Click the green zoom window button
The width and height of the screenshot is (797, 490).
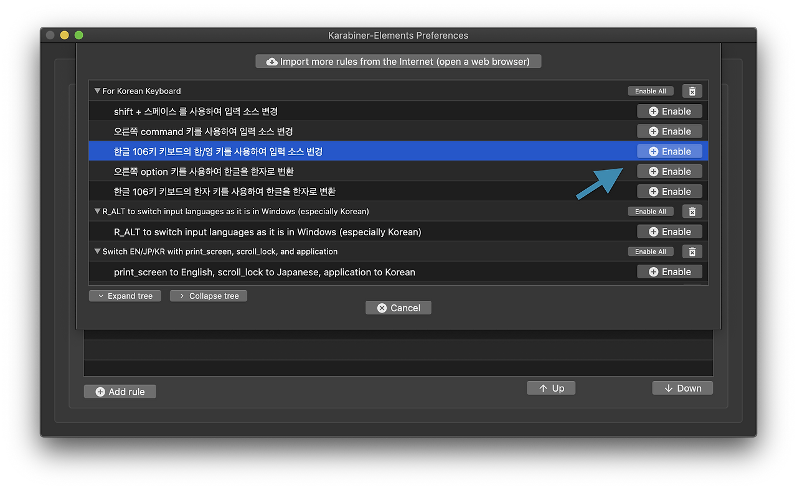tap(79, 35)
